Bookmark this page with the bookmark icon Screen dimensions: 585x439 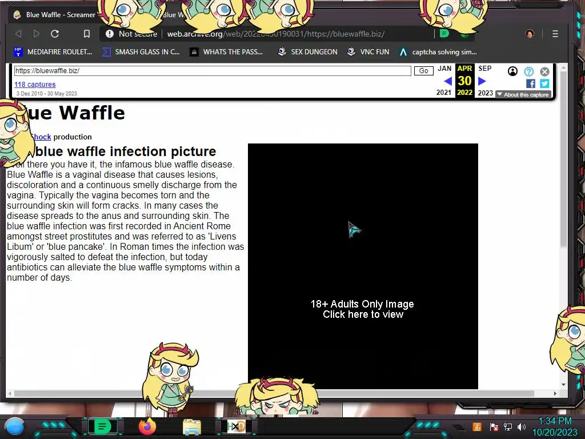tap(87, 34)
